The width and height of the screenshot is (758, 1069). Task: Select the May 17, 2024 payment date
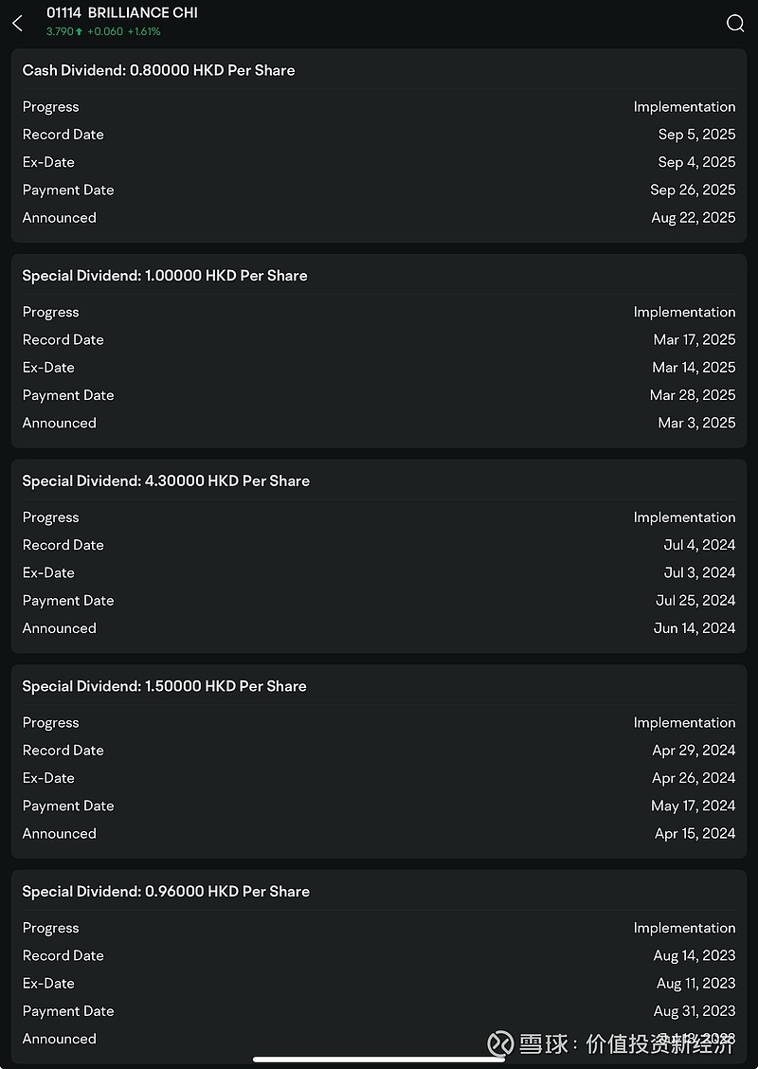(x=693, y=806)
